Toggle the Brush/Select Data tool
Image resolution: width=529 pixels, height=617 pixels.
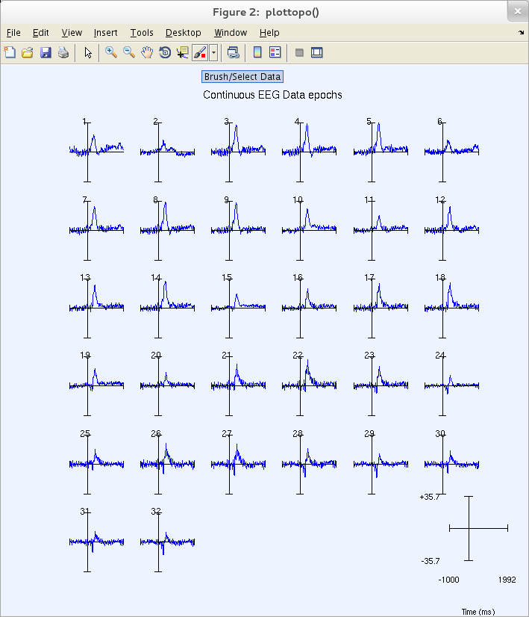(x=200, y=52)
